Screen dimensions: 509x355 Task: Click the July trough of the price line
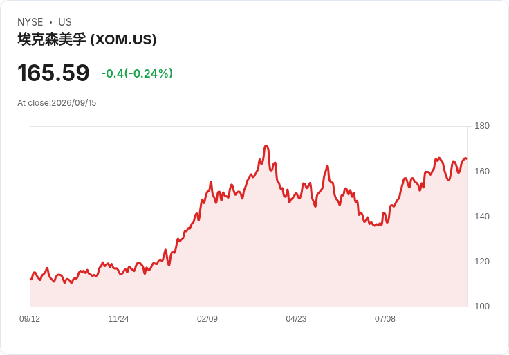(x=376, y=226)
